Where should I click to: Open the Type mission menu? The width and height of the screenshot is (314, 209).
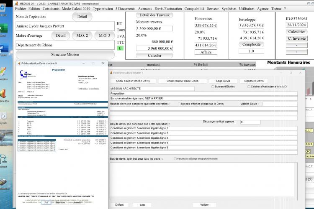click(103, 9)
